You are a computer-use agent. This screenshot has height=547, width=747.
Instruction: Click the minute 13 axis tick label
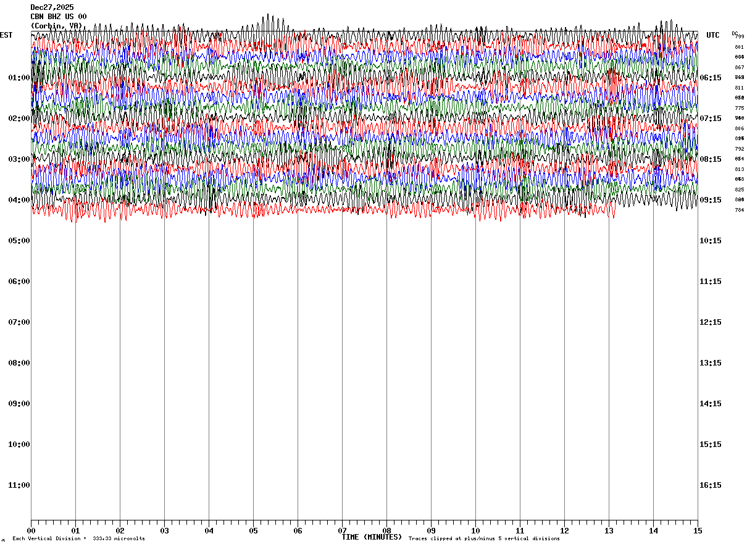[609, 530]
